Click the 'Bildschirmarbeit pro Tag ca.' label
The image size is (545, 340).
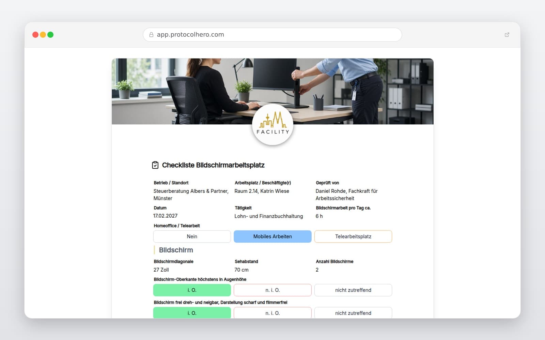pyautogui.click(x=343, y=208)
